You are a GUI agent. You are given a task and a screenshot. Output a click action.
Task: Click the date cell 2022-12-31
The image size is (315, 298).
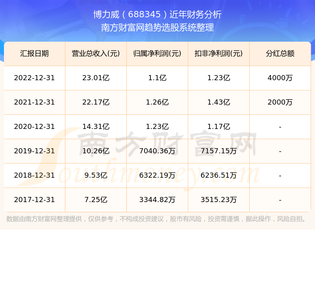(34, 78)
